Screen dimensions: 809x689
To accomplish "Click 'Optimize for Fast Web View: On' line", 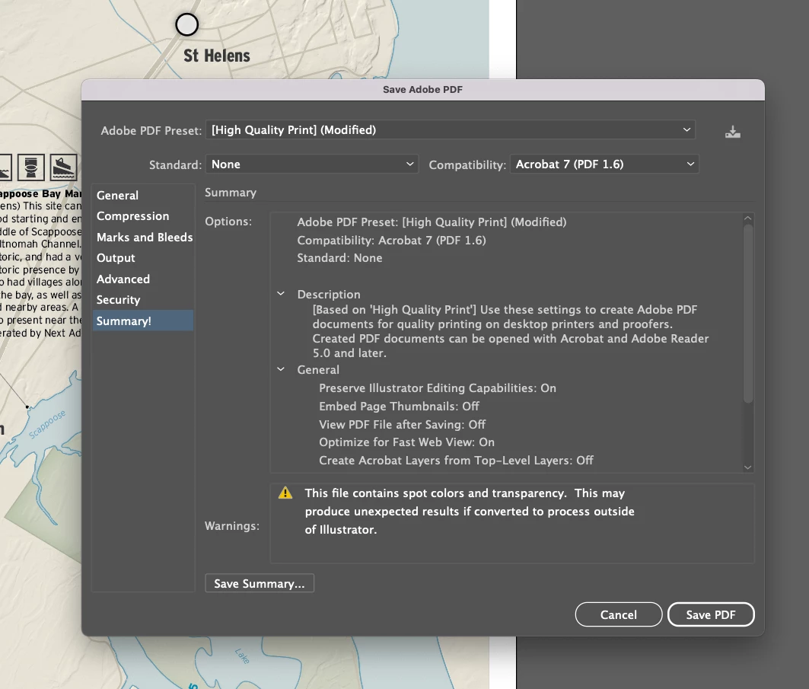I will 406,442.
